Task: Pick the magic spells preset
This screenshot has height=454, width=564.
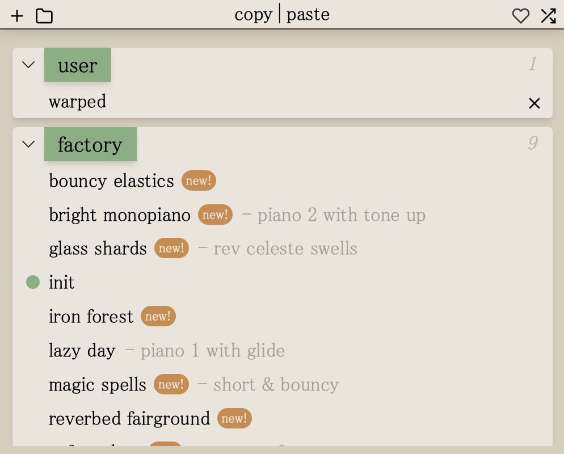Action: [x=97, y=384]
